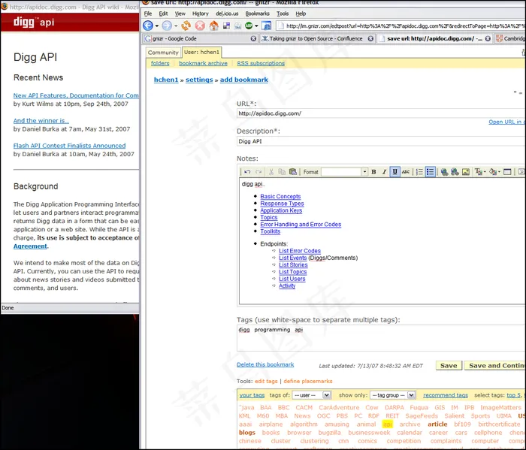Open the Back button history dropdown arrow
Viewport: 526px width, 450px height.
pyautogui.click(x=156, y=26)
